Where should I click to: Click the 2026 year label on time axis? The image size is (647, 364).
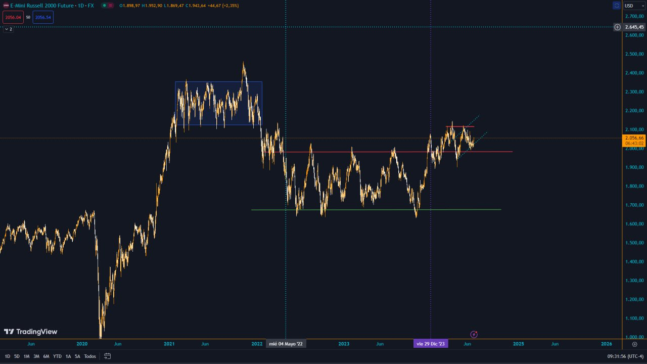[x=607, y=344]
